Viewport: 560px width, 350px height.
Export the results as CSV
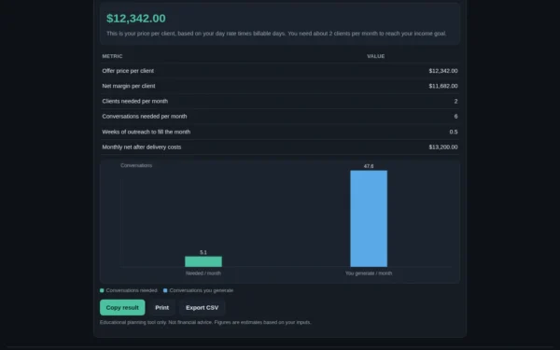(202, 307)
